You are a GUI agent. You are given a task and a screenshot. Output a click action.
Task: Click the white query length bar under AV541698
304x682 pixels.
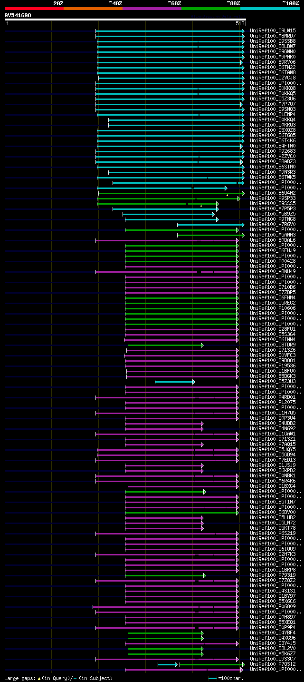pyautogui.click(x=125, y=20)
